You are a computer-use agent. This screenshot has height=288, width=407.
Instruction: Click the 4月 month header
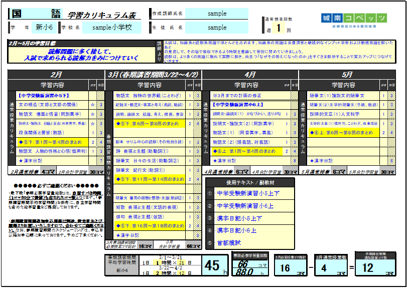pyautogui.click(x=250, y=75)
